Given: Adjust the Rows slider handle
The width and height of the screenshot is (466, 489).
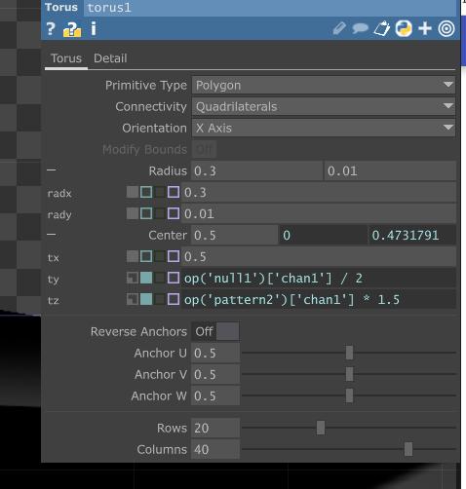Looking at the screenshot, I should pyautogui.click(x=321, y=428).
